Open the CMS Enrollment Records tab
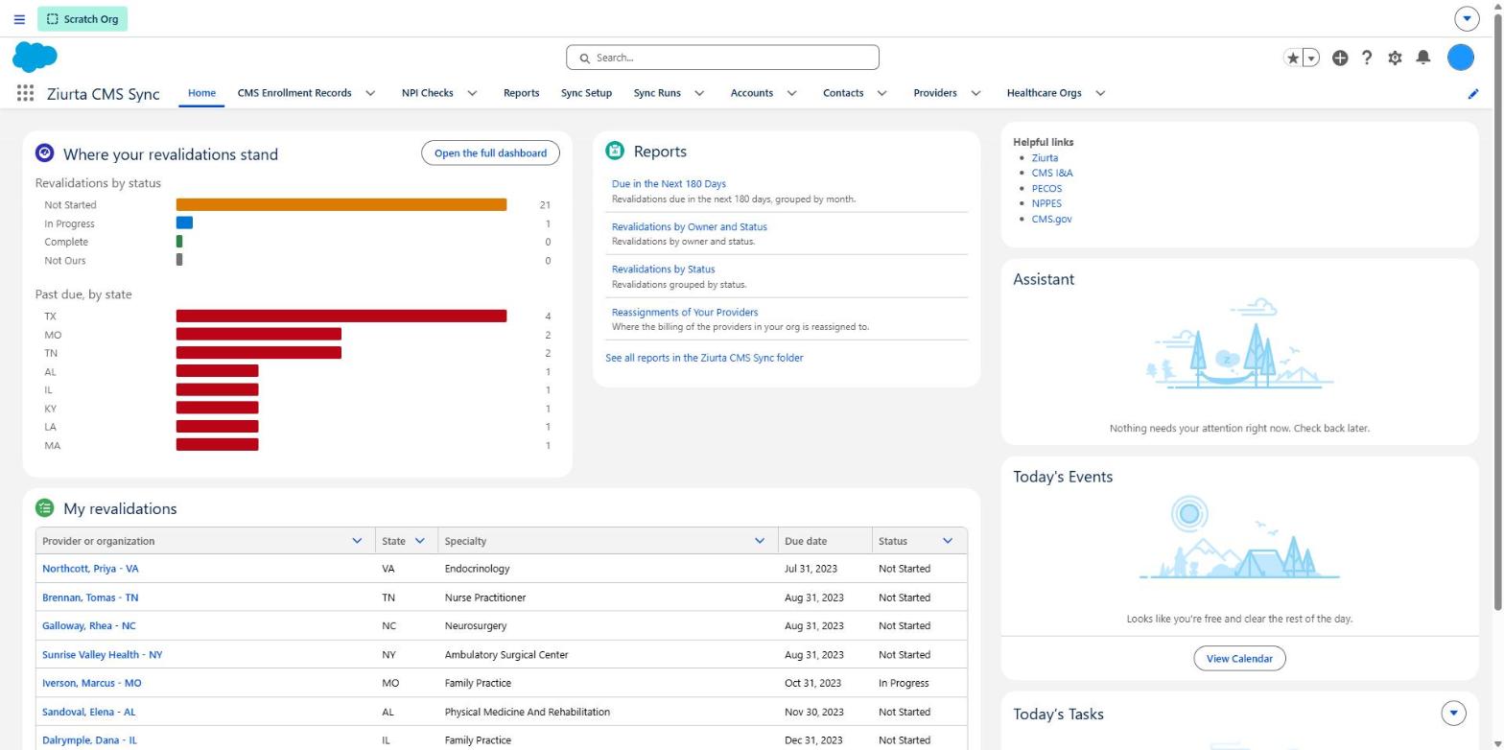The width and height of the screenshot is (1504, 750). [294, 93]
